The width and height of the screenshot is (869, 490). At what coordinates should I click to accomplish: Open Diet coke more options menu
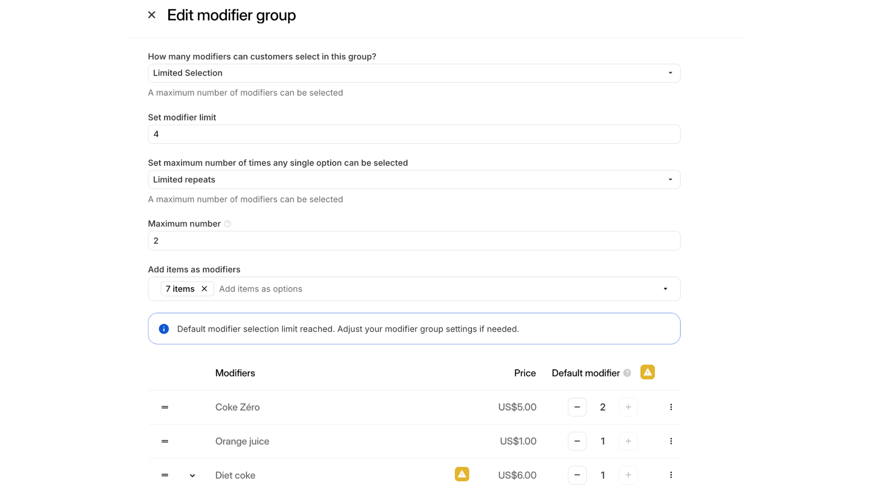click(x=671, y=475)
